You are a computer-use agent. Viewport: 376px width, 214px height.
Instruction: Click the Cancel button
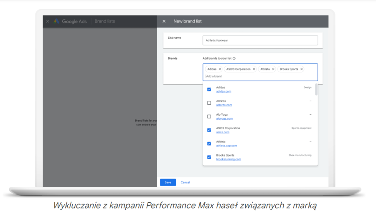click(185, 182)
